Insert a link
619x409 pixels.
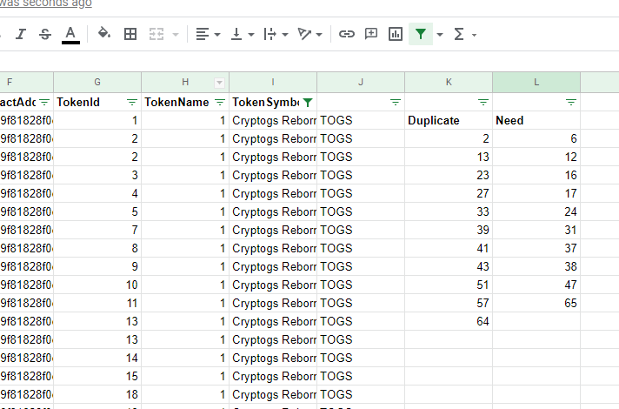347,34
